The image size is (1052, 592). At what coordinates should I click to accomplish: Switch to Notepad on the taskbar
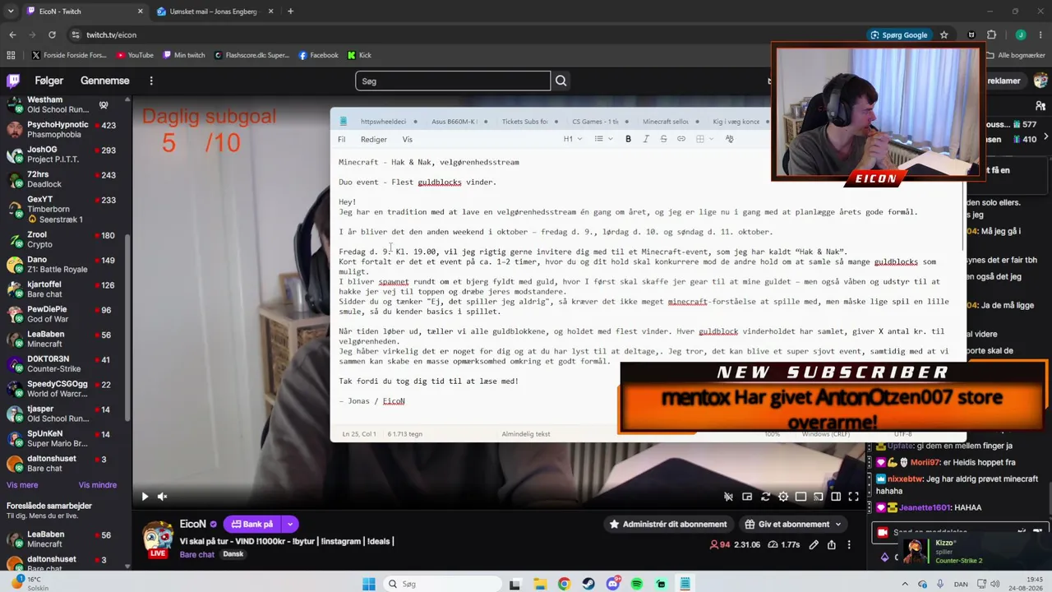point(685,584)
